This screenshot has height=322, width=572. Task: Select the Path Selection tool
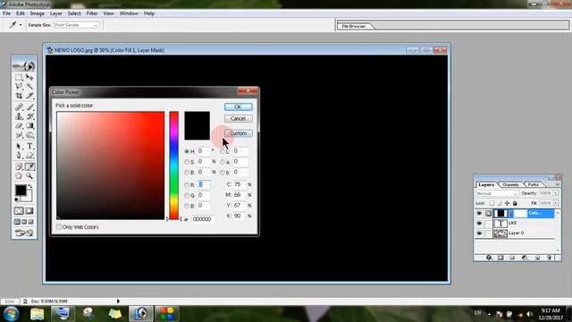pos(19,147)
